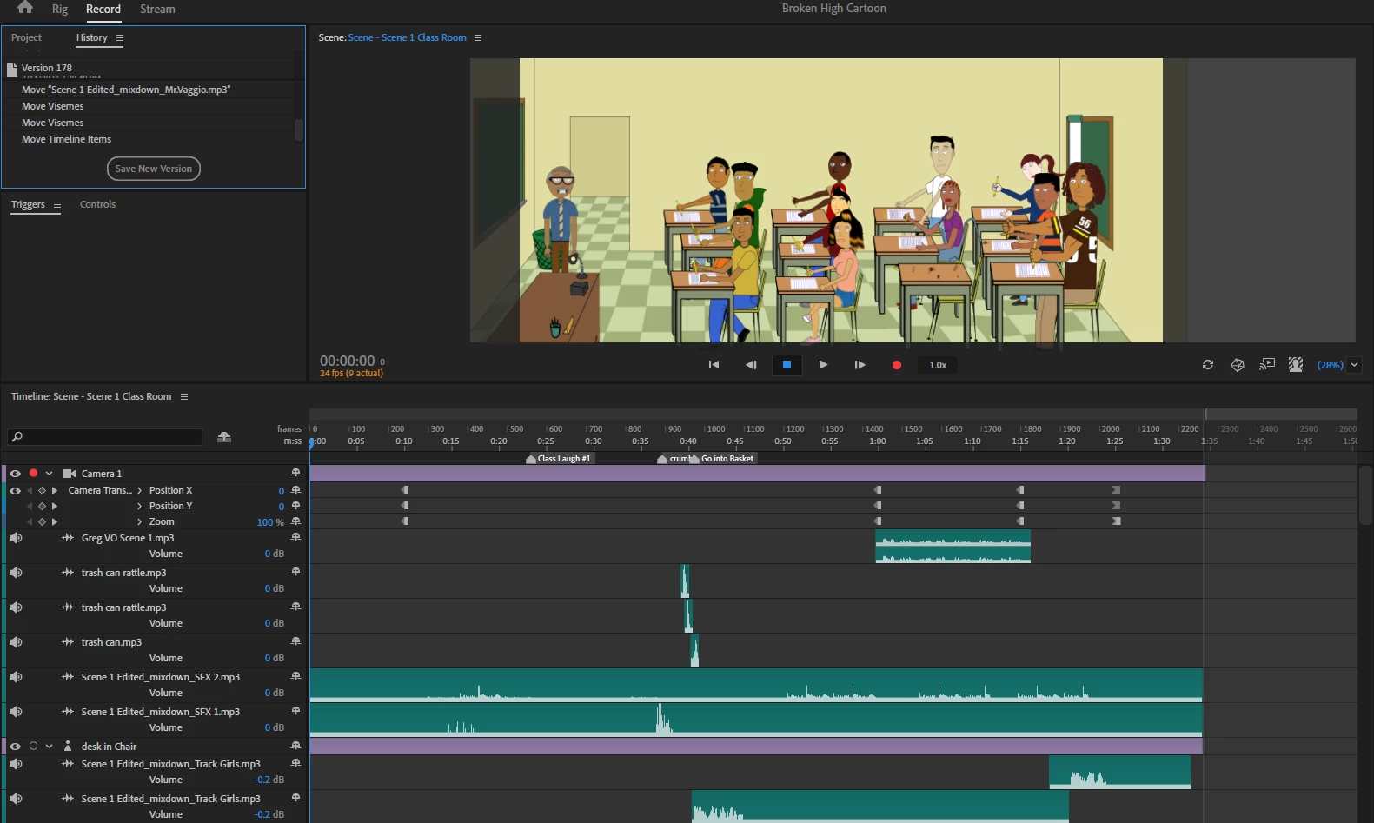
Task: Collapse the Camera 1 track
Action: click(49, 474)
